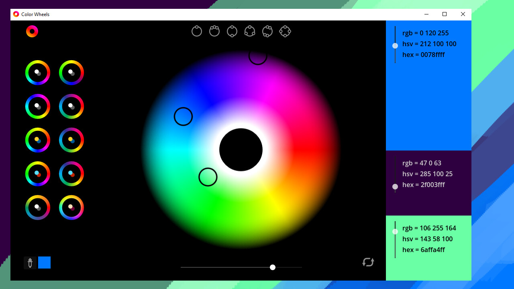Screen dimensions: 514x289
Task: Select the bottom-right color wheel preset
Action: click(x=71, y=208)
